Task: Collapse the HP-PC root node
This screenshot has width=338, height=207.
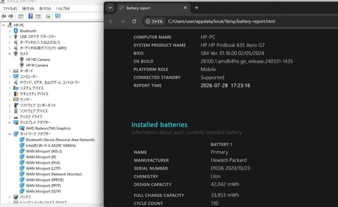Action: 4,25
